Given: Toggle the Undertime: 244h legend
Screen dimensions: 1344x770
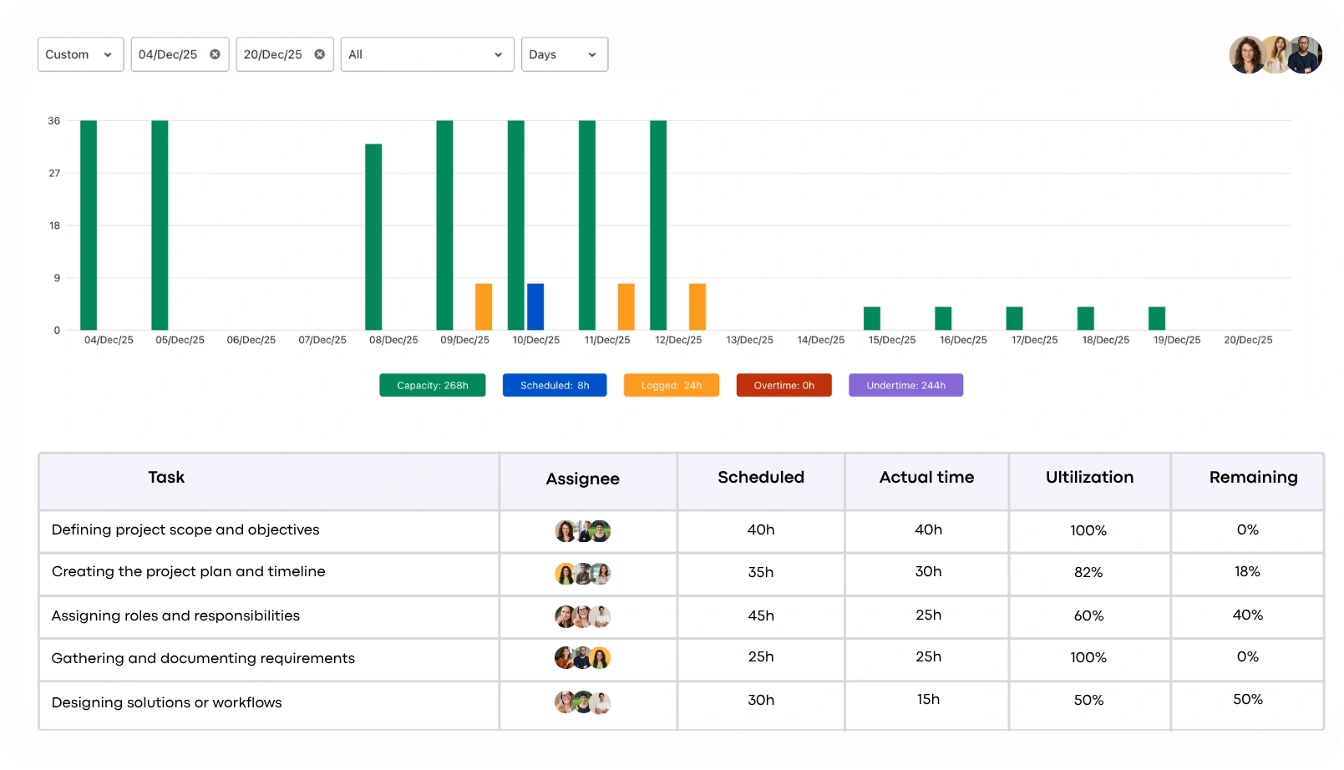Looking at the screenshot, I should [905, 385].
